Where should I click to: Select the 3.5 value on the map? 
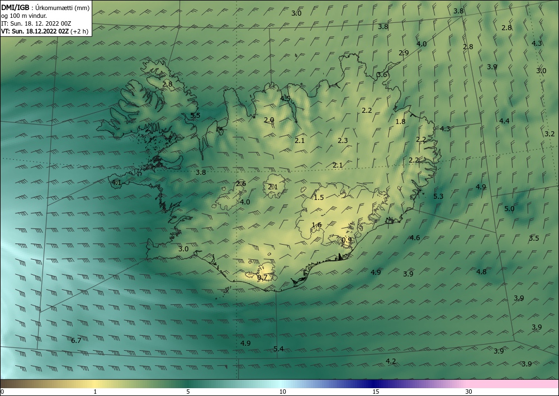pyautogui.click(x=534, y=238)
